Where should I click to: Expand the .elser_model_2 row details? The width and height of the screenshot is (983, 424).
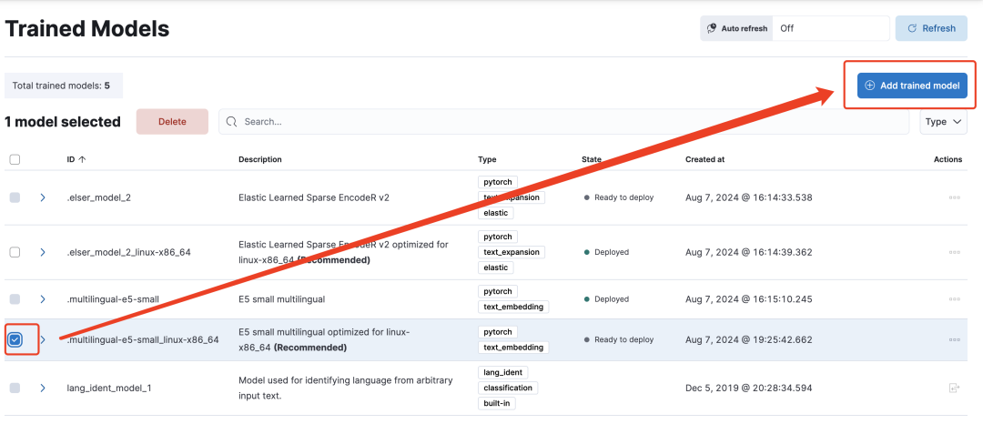pyautogui.click(x=43, y=197)
